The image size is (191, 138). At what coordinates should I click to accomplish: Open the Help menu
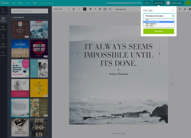coord(35,3)
